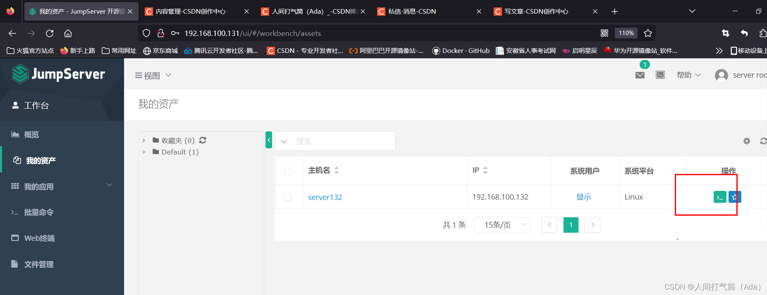Click the insecure connection lock icon
767x295 pixels.
point(161,33)
